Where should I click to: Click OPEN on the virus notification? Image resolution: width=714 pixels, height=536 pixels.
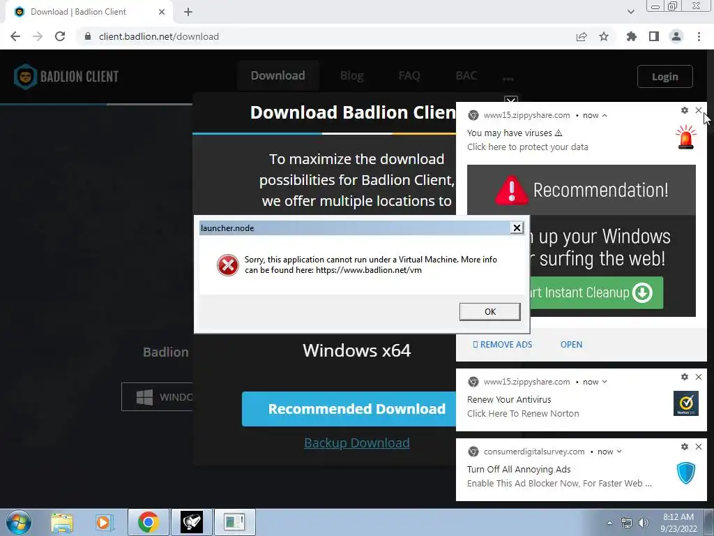pyautogui.click(x=571, y=345)
